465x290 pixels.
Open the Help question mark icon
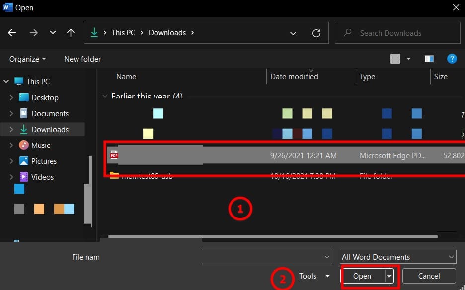(x=452, y=59)
